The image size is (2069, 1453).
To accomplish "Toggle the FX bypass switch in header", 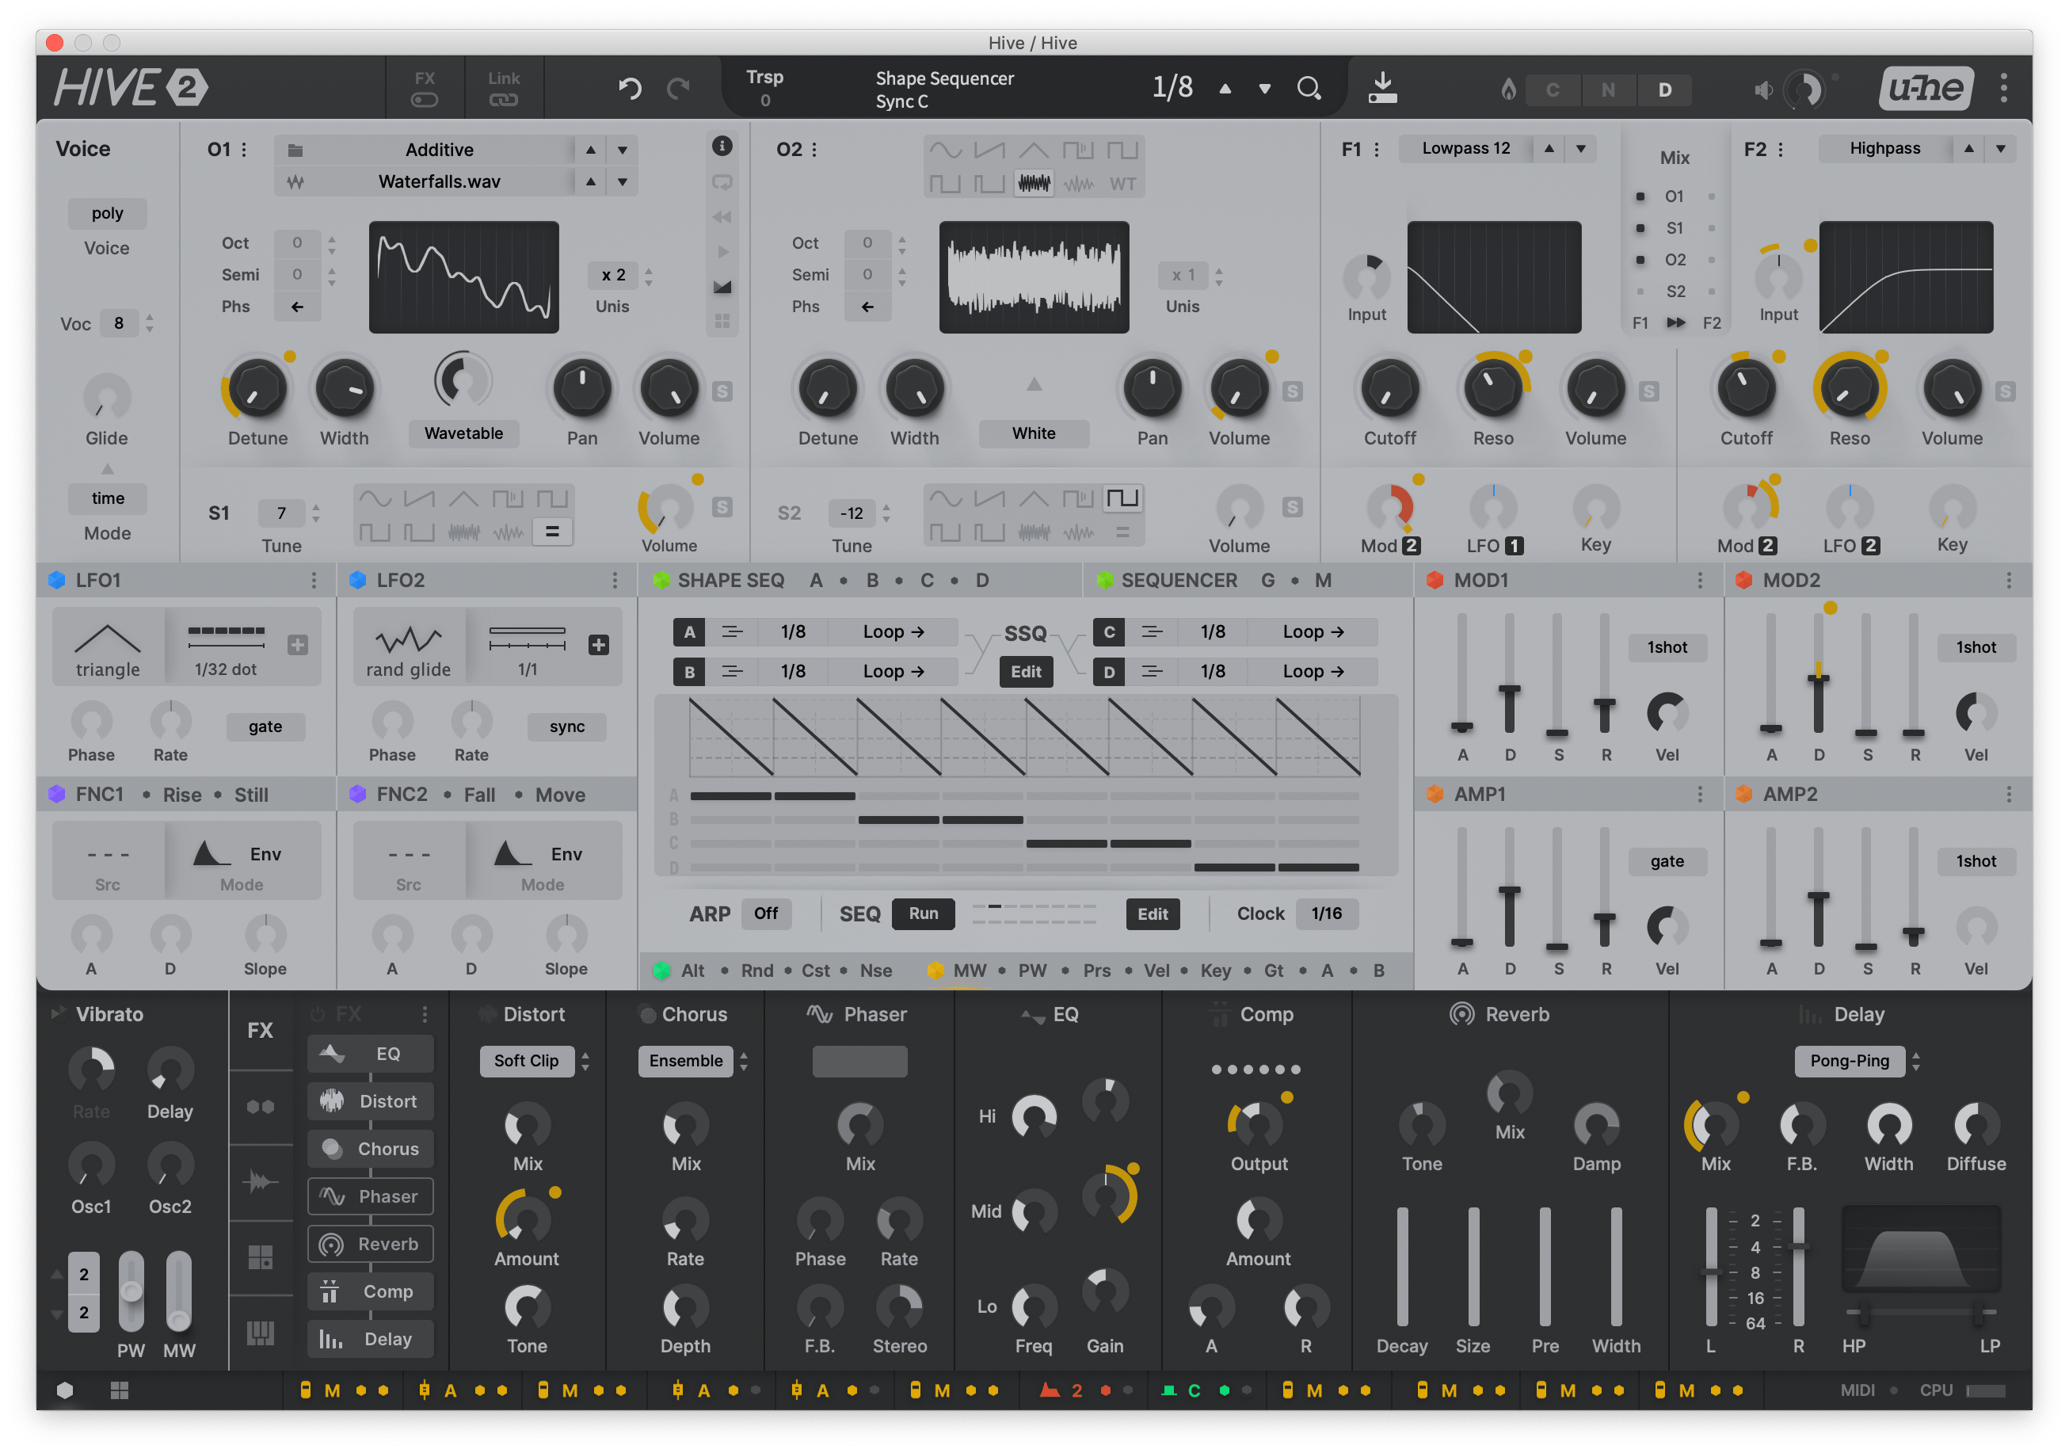I will pyautogui.click(x=425, y=99).
